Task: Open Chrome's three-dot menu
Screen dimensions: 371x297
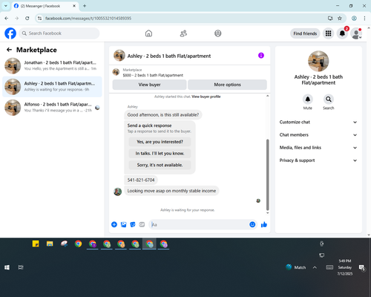Action: (x=364, y=19)
